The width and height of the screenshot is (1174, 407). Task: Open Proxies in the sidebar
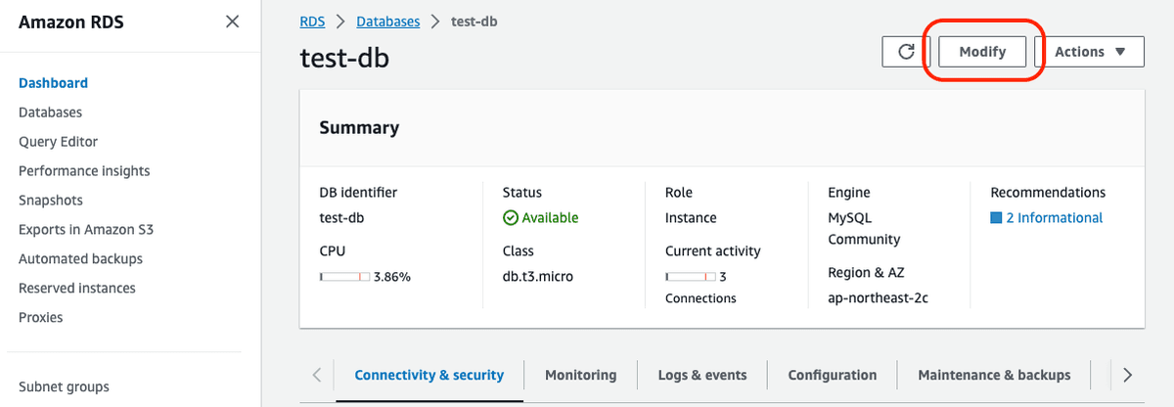tap(40, 318)
